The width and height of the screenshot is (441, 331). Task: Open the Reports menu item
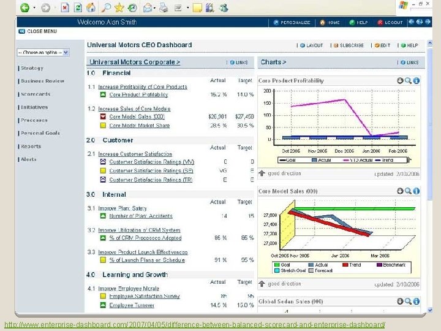31,146
